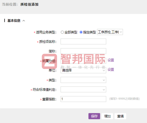
Task: Select the 全部类型 radio button
Action: click(62, 32)
